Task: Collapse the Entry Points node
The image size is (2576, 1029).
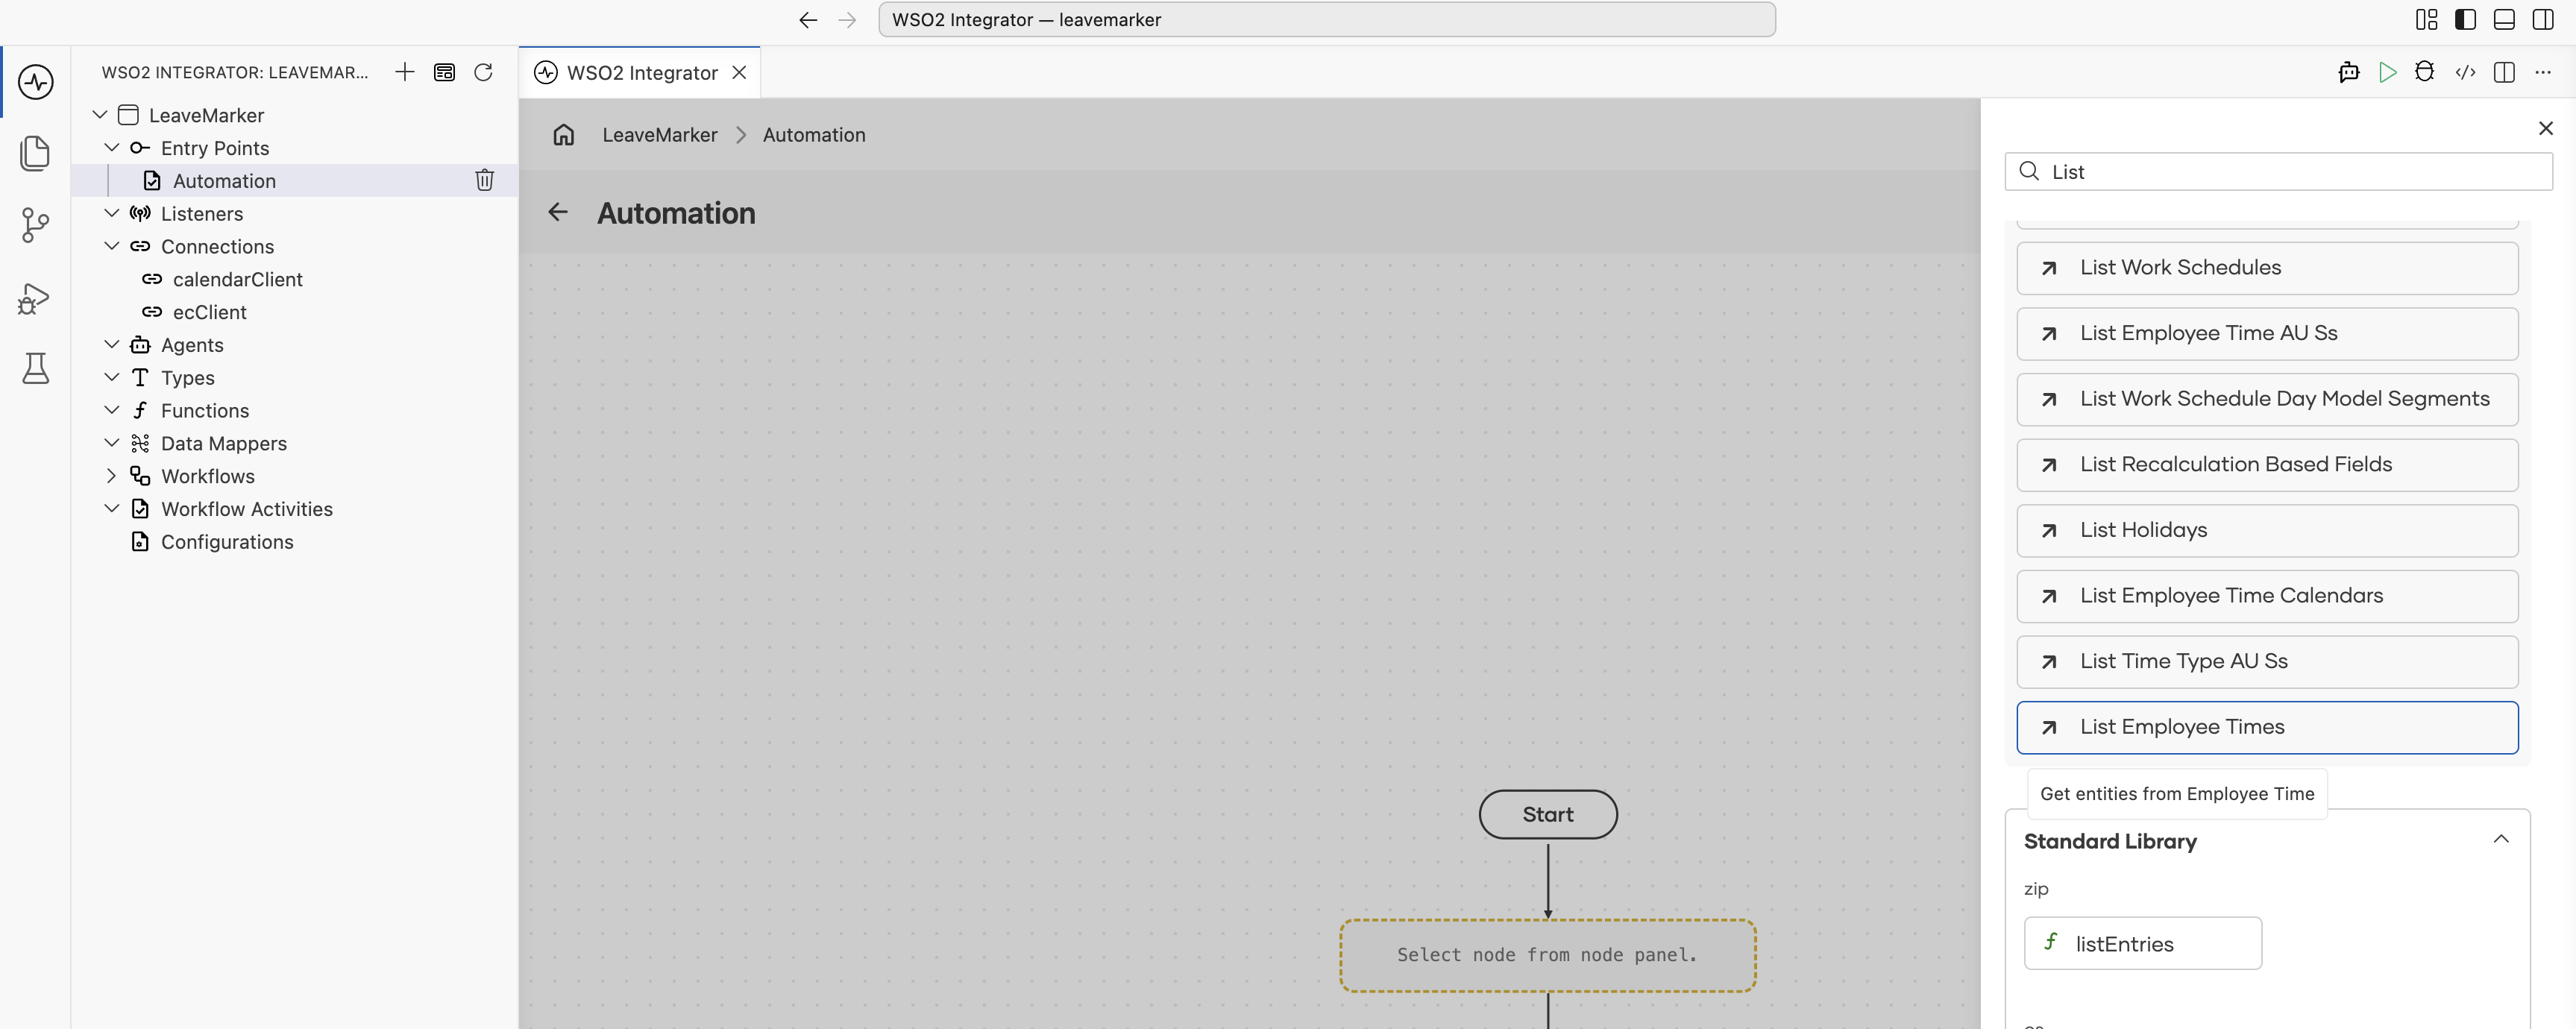Action: (112, 148)
